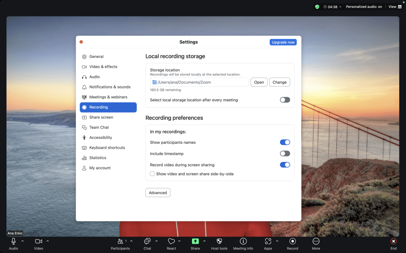Show Meeting info icon
Screen dimensions: 406x253
(243, 241)
